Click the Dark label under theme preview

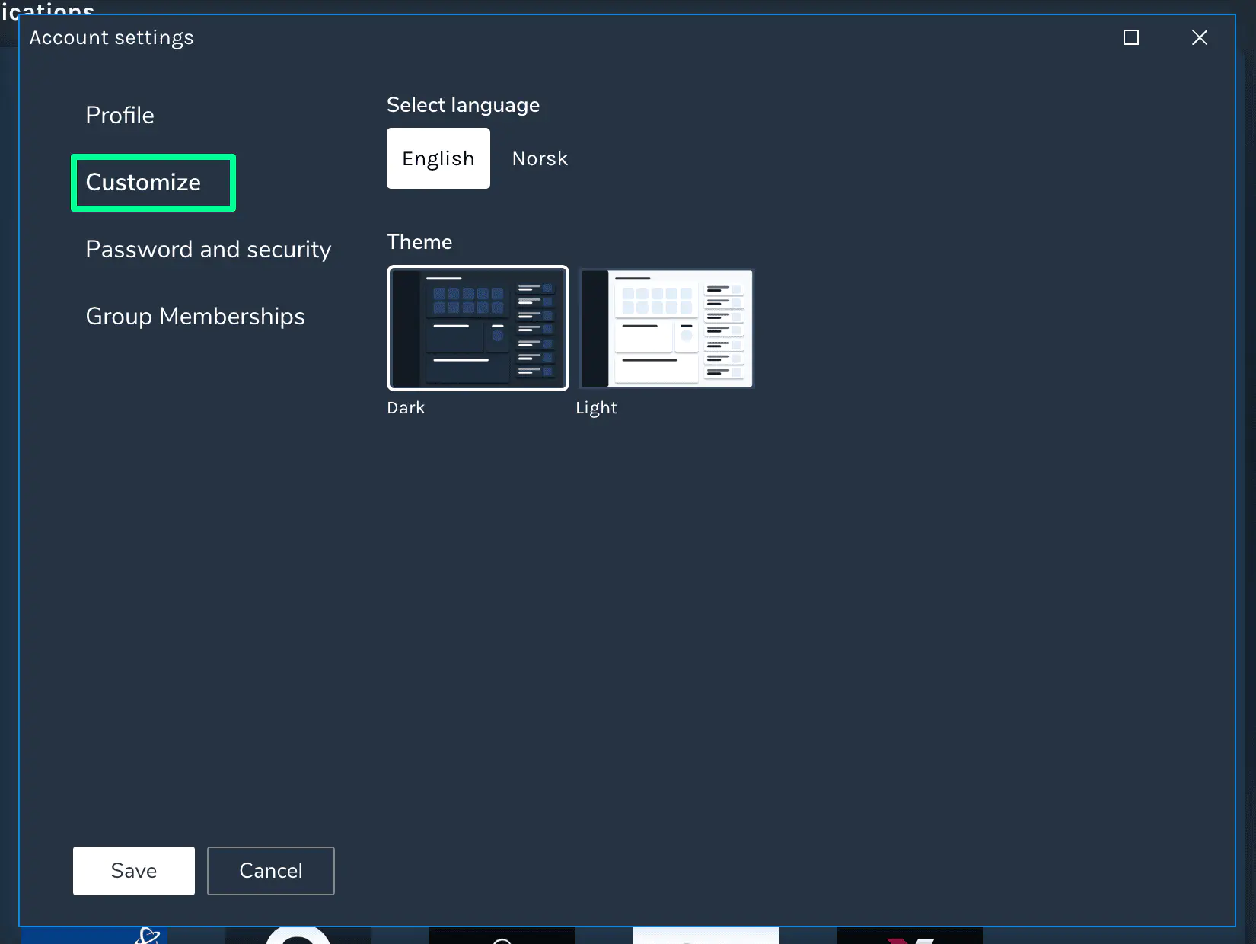[406, 408]
